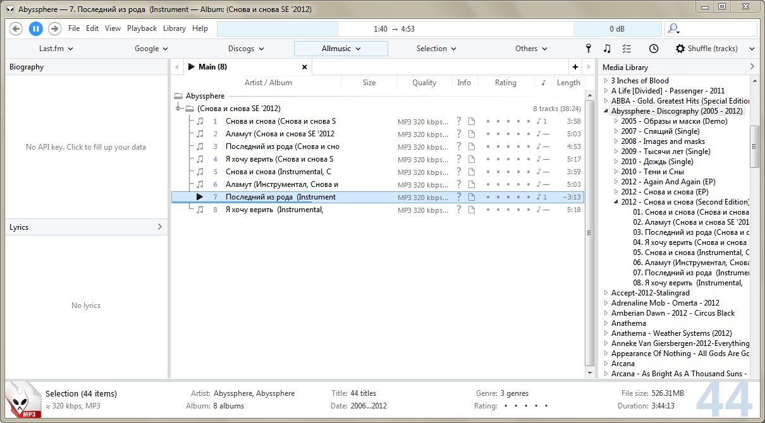Click the seek bar showing 1:40 → 4:53
The width and height of the screenshot is (765, 423).
[x=395, y=29]
